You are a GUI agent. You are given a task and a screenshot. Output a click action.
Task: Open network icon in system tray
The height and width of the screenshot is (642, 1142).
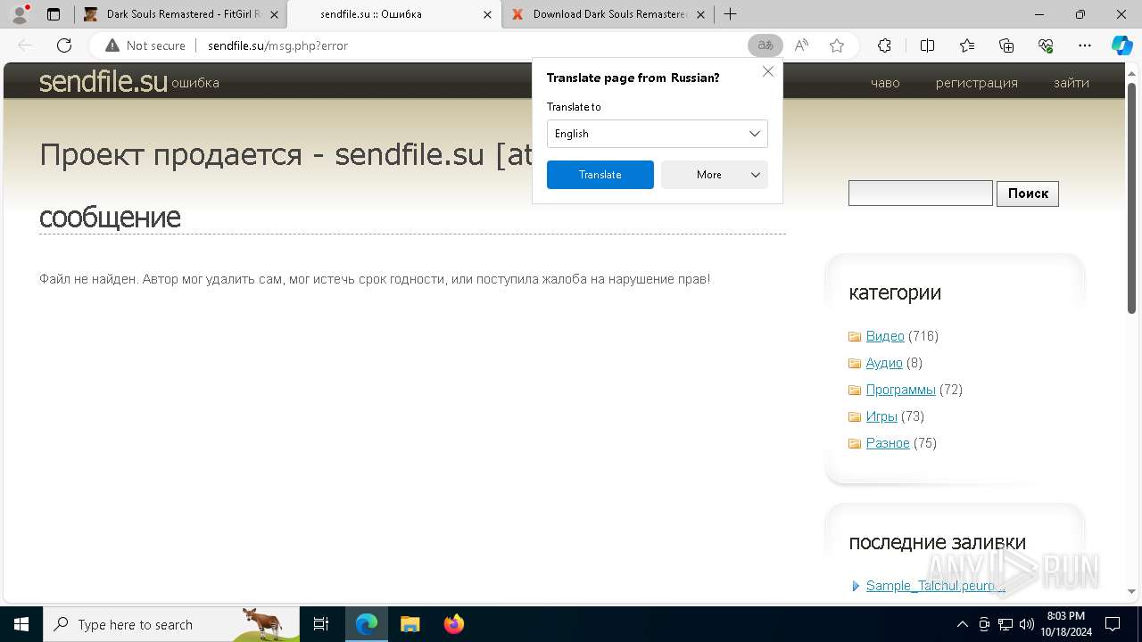pos(1005,624)
